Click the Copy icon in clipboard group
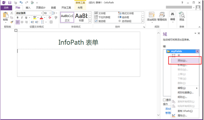 [x=12, y=18]
